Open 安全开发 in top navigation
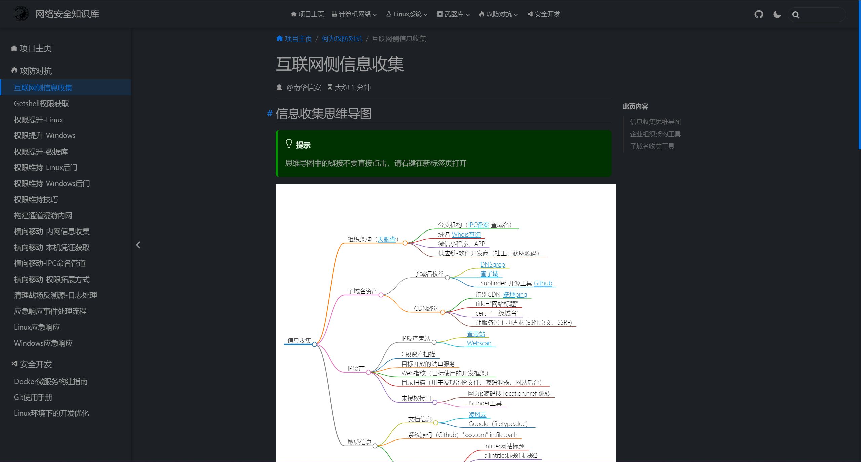 (x=544, y=14)
